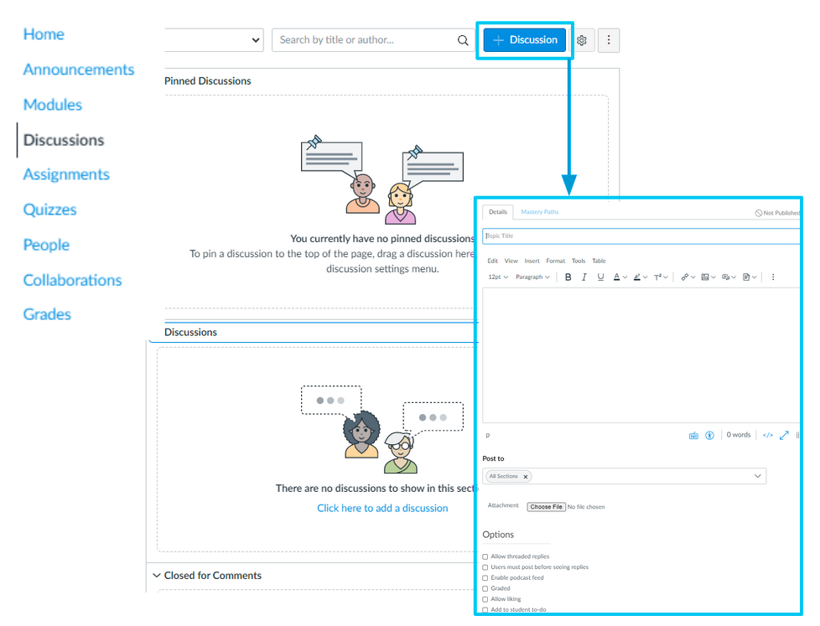Open the Paragraph style dropdown
Screen dimensions: 820x626
click(x=532, y=277)
